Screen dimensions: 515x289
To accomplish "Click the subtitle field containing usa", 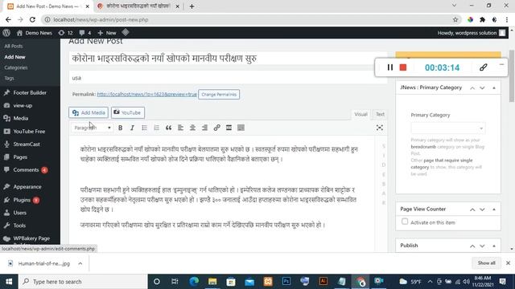I will pyautogui.click(x=228, y=78).
